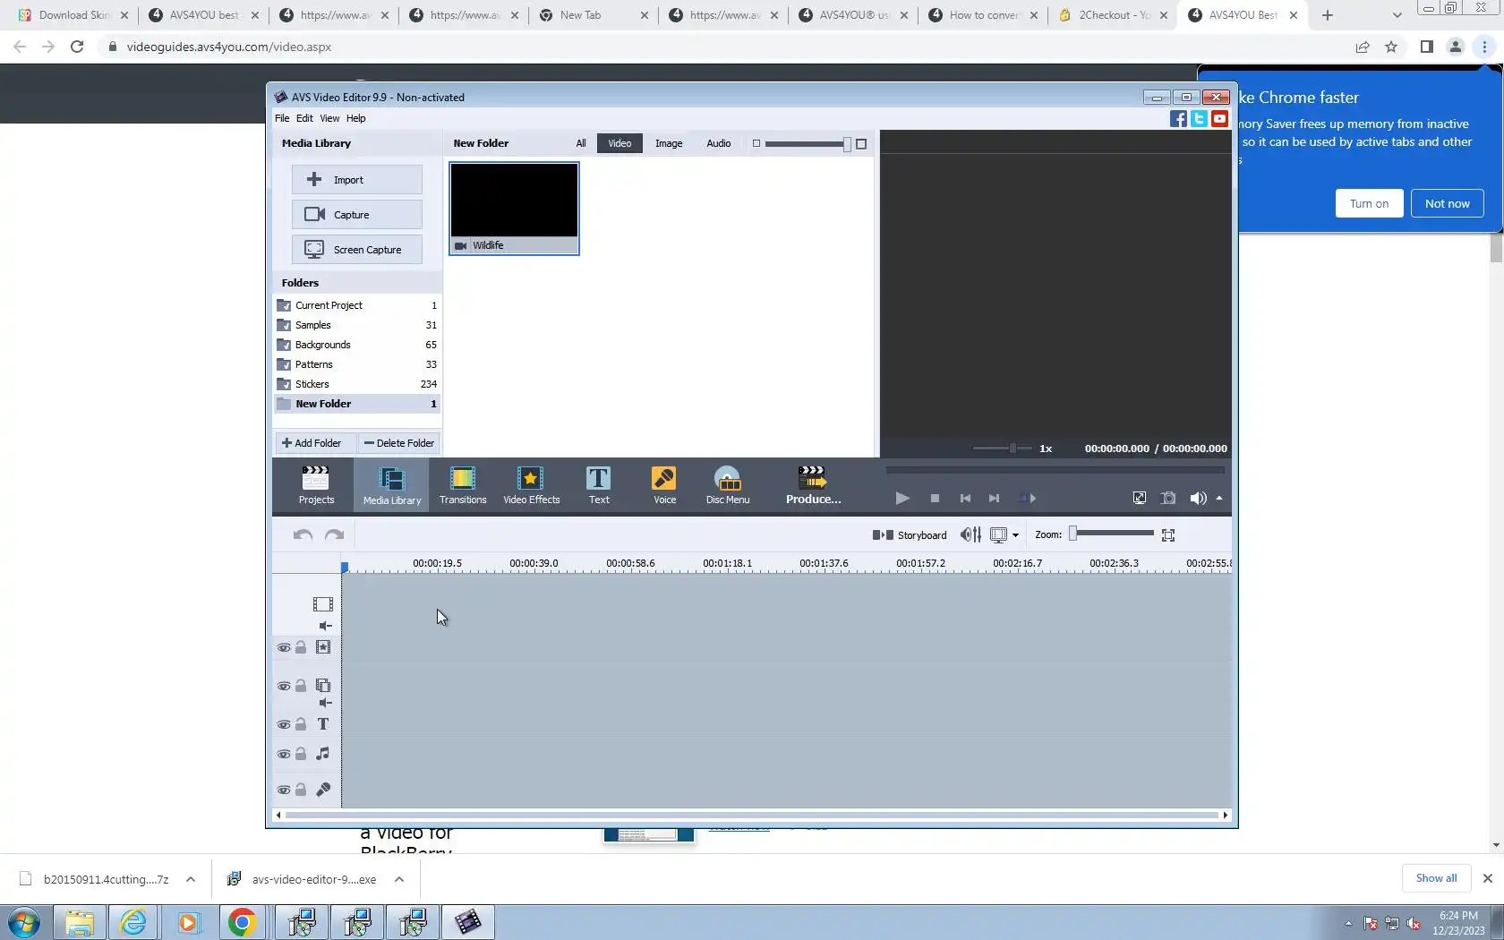
Task: Click Delete Folder
Action: (399, 443)
